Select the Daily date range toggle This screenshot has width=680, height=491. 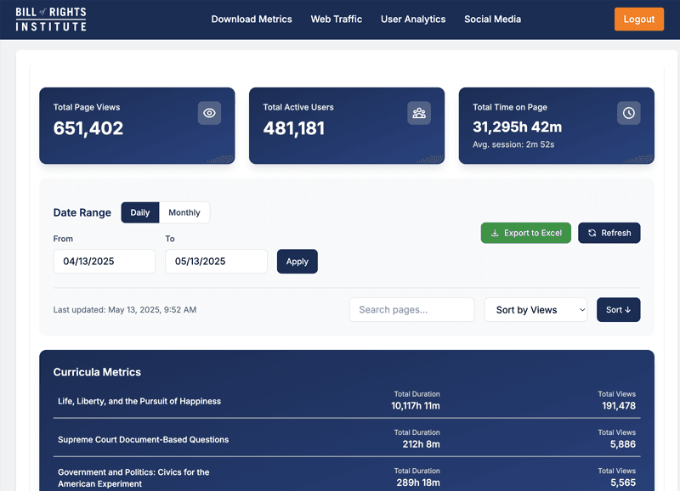click(140, 212)
